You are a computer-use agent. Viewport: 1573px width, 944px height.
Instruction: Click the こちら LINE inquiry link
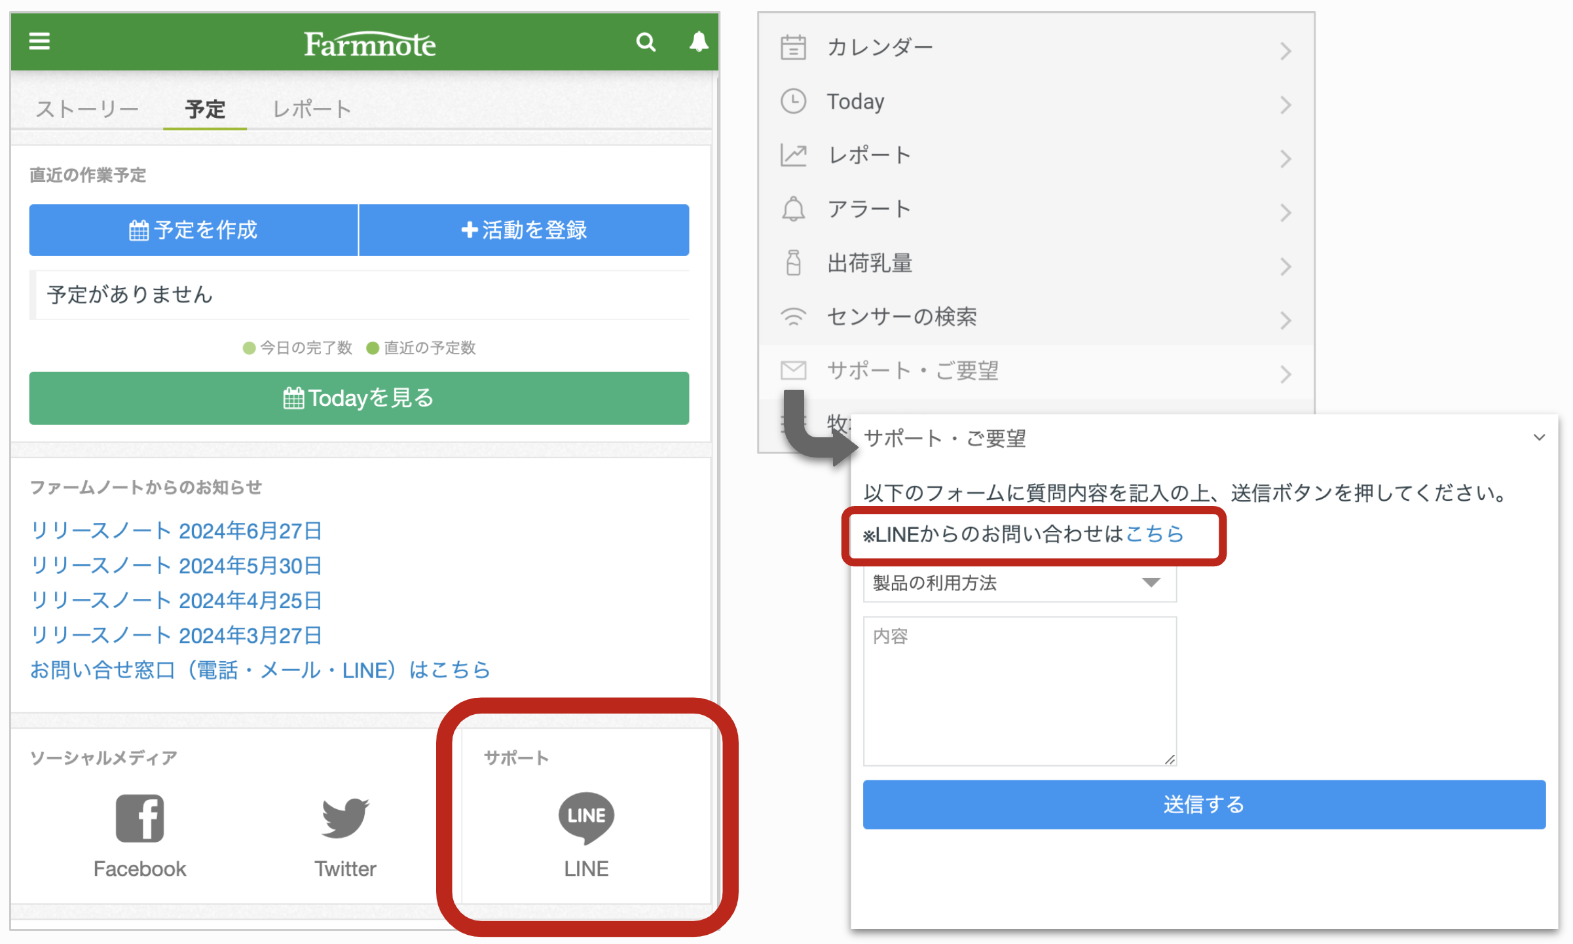pos(1155,534)
